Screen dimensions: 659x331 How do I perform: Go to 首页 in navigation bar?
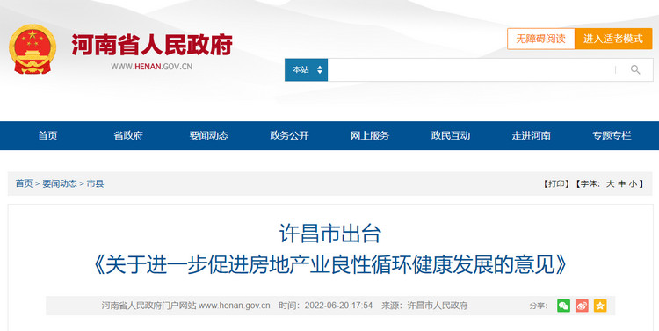pyautogui.click(x=47, y=136)
